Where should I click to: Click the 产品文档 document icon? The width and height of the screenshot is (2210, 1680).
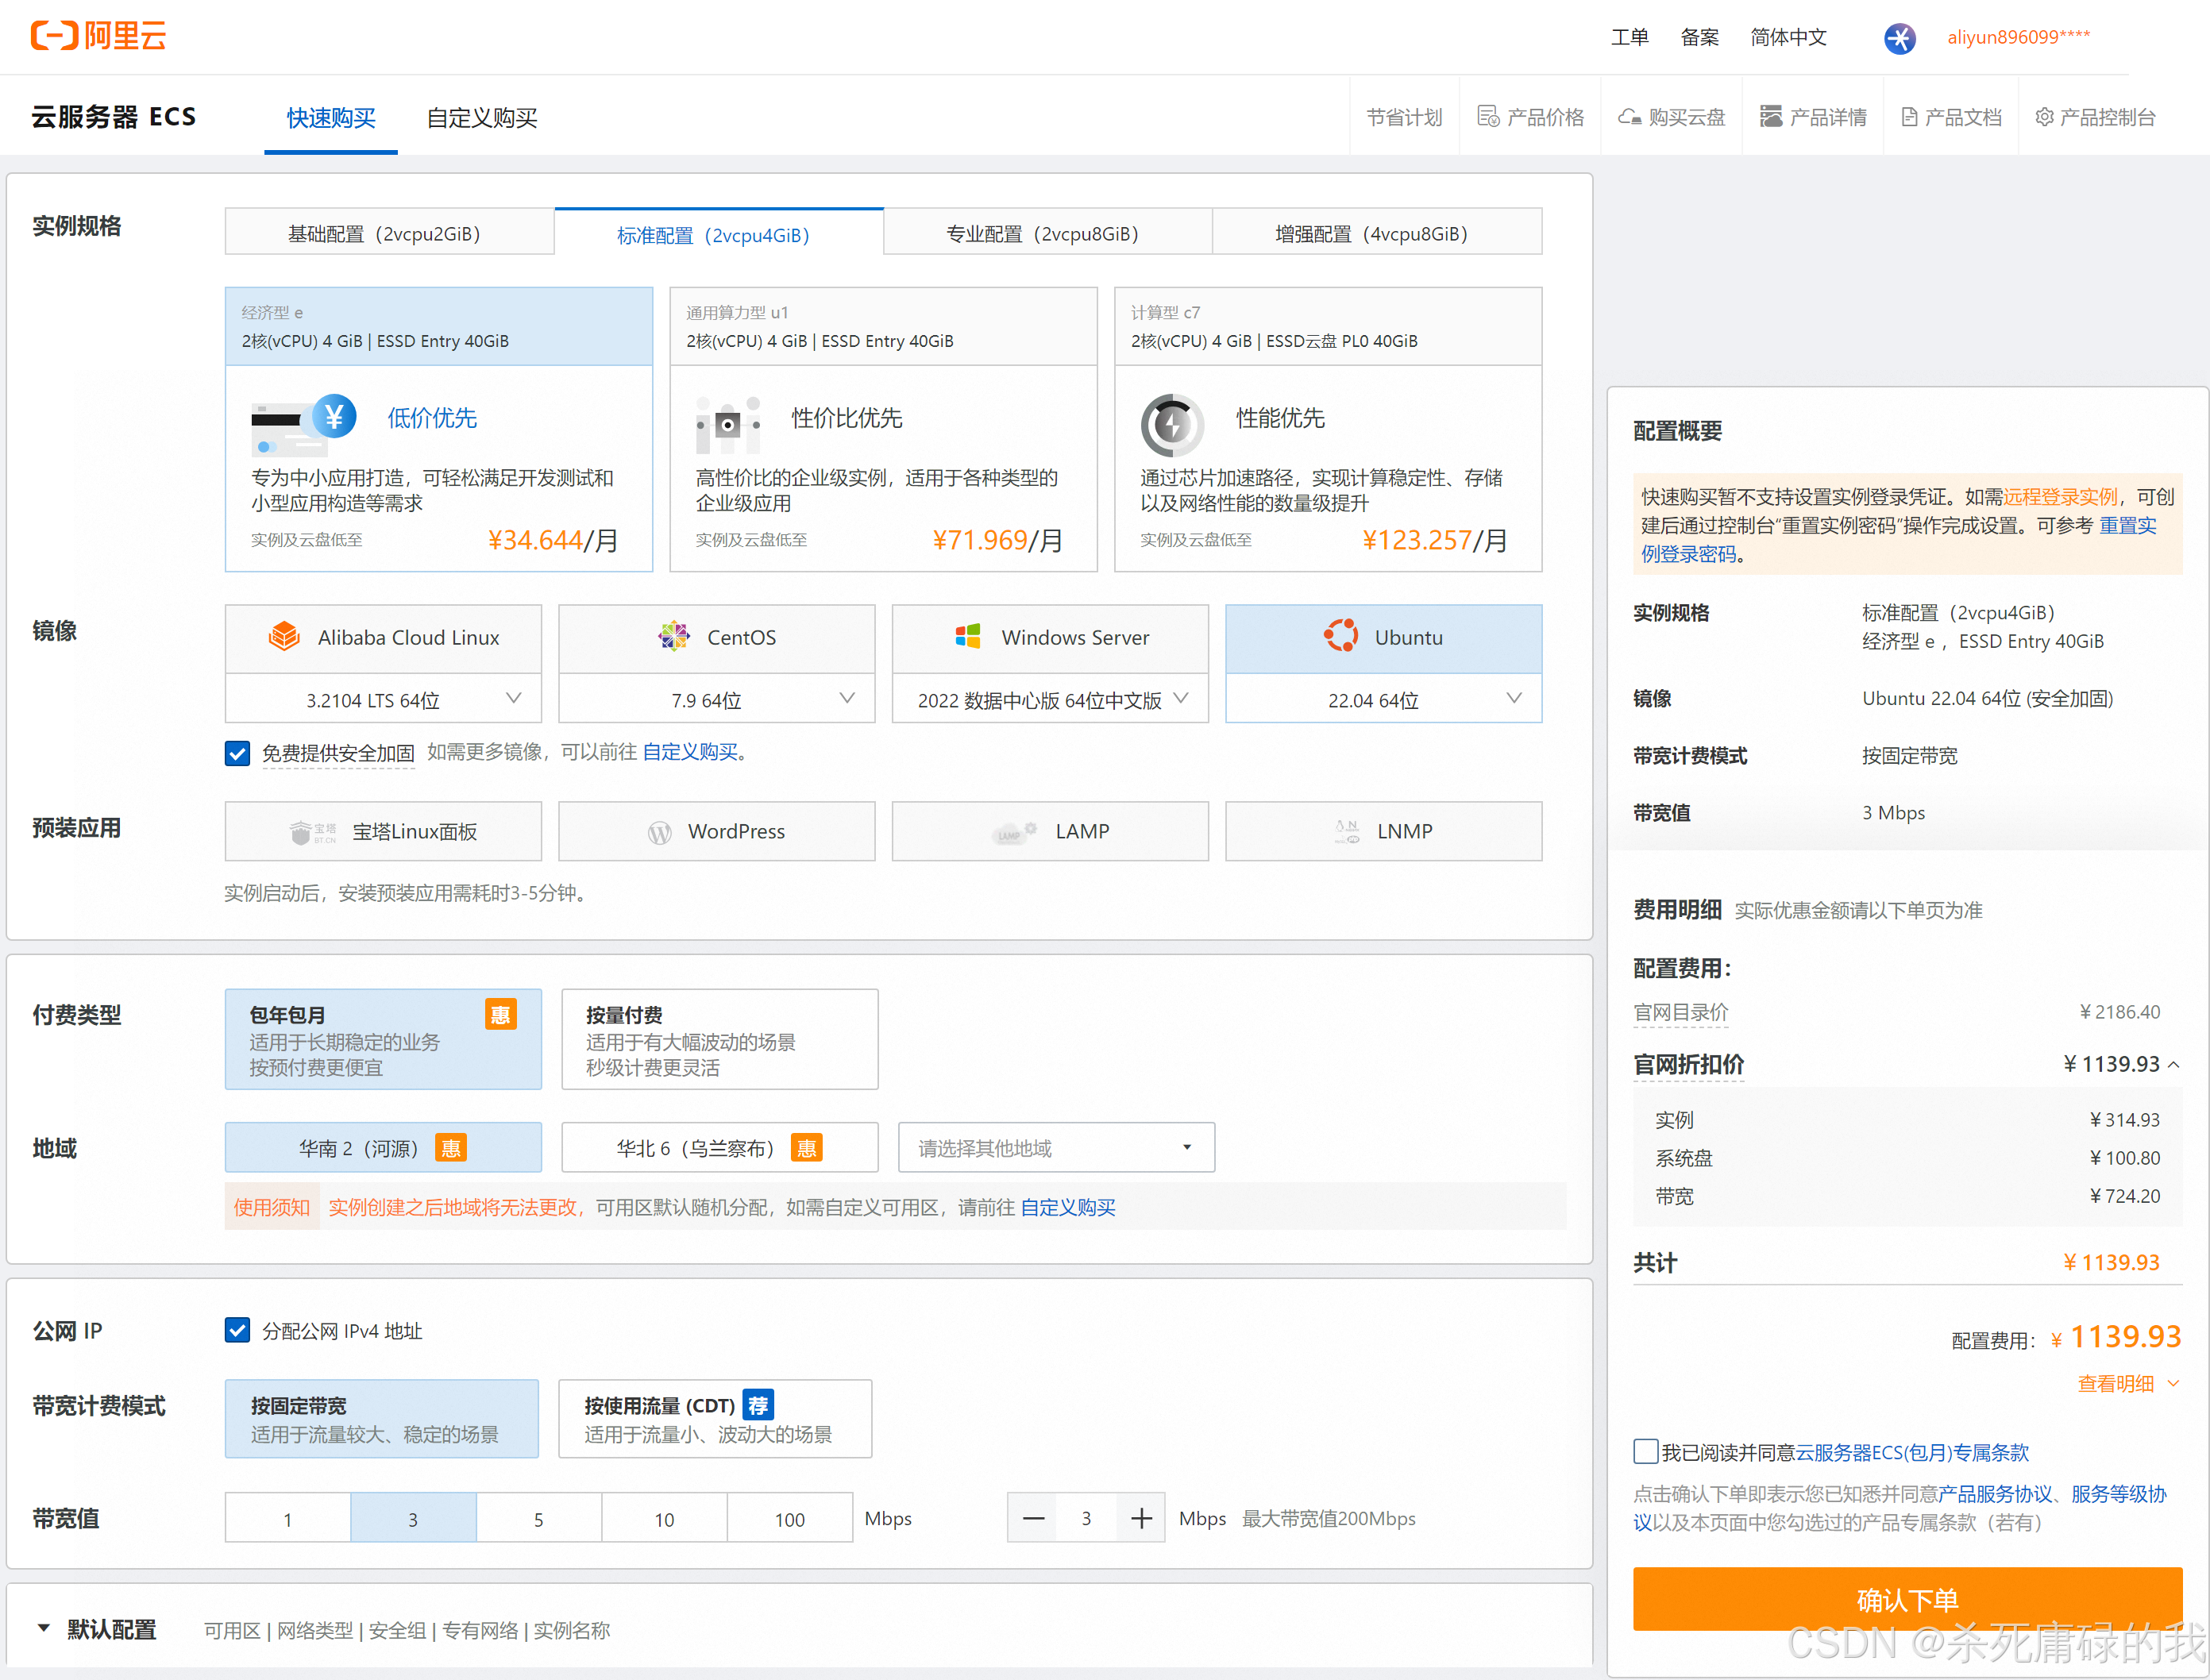[1909, 117]
